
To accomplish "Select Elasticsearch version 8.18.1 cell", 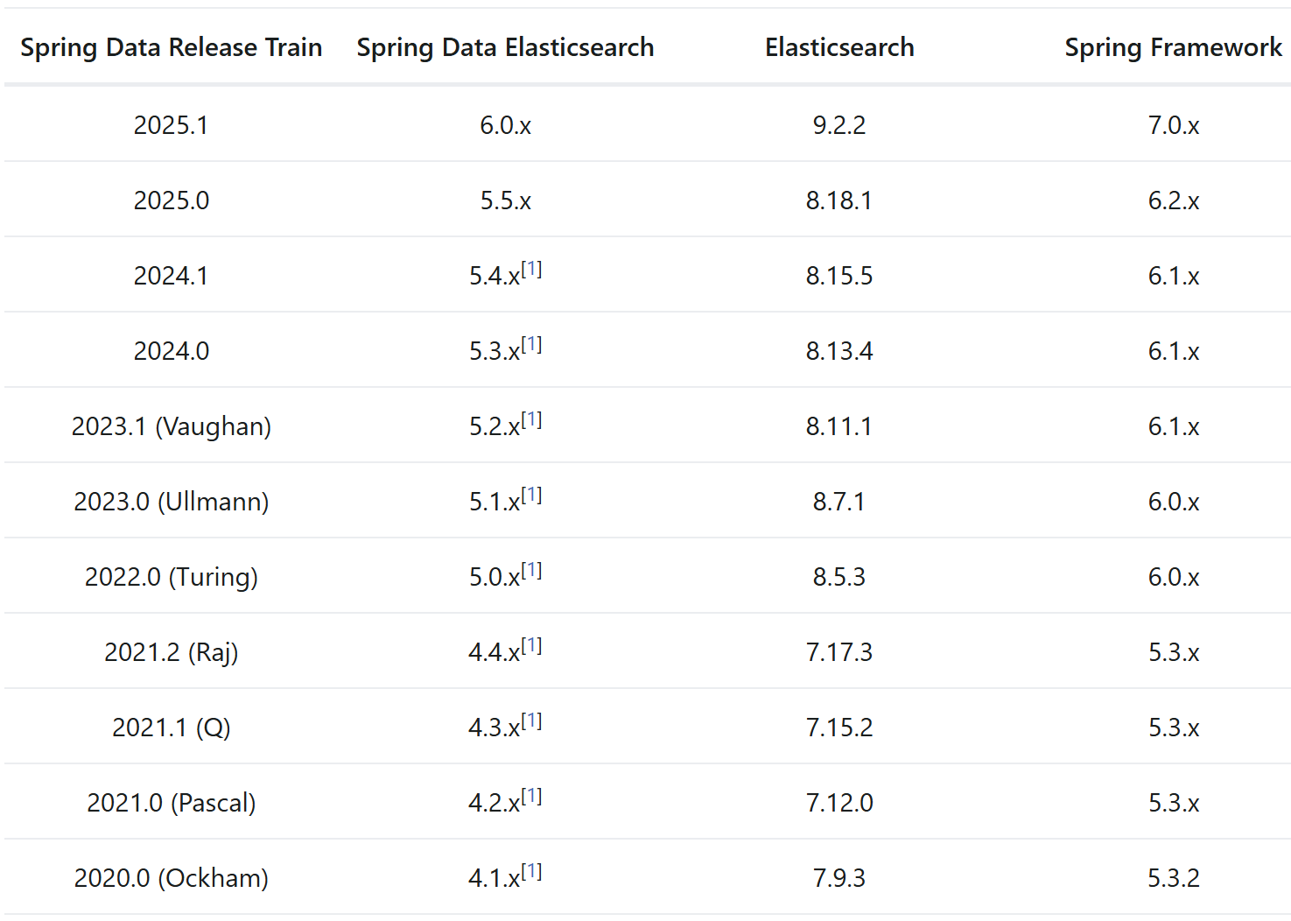I will (839, 200).
